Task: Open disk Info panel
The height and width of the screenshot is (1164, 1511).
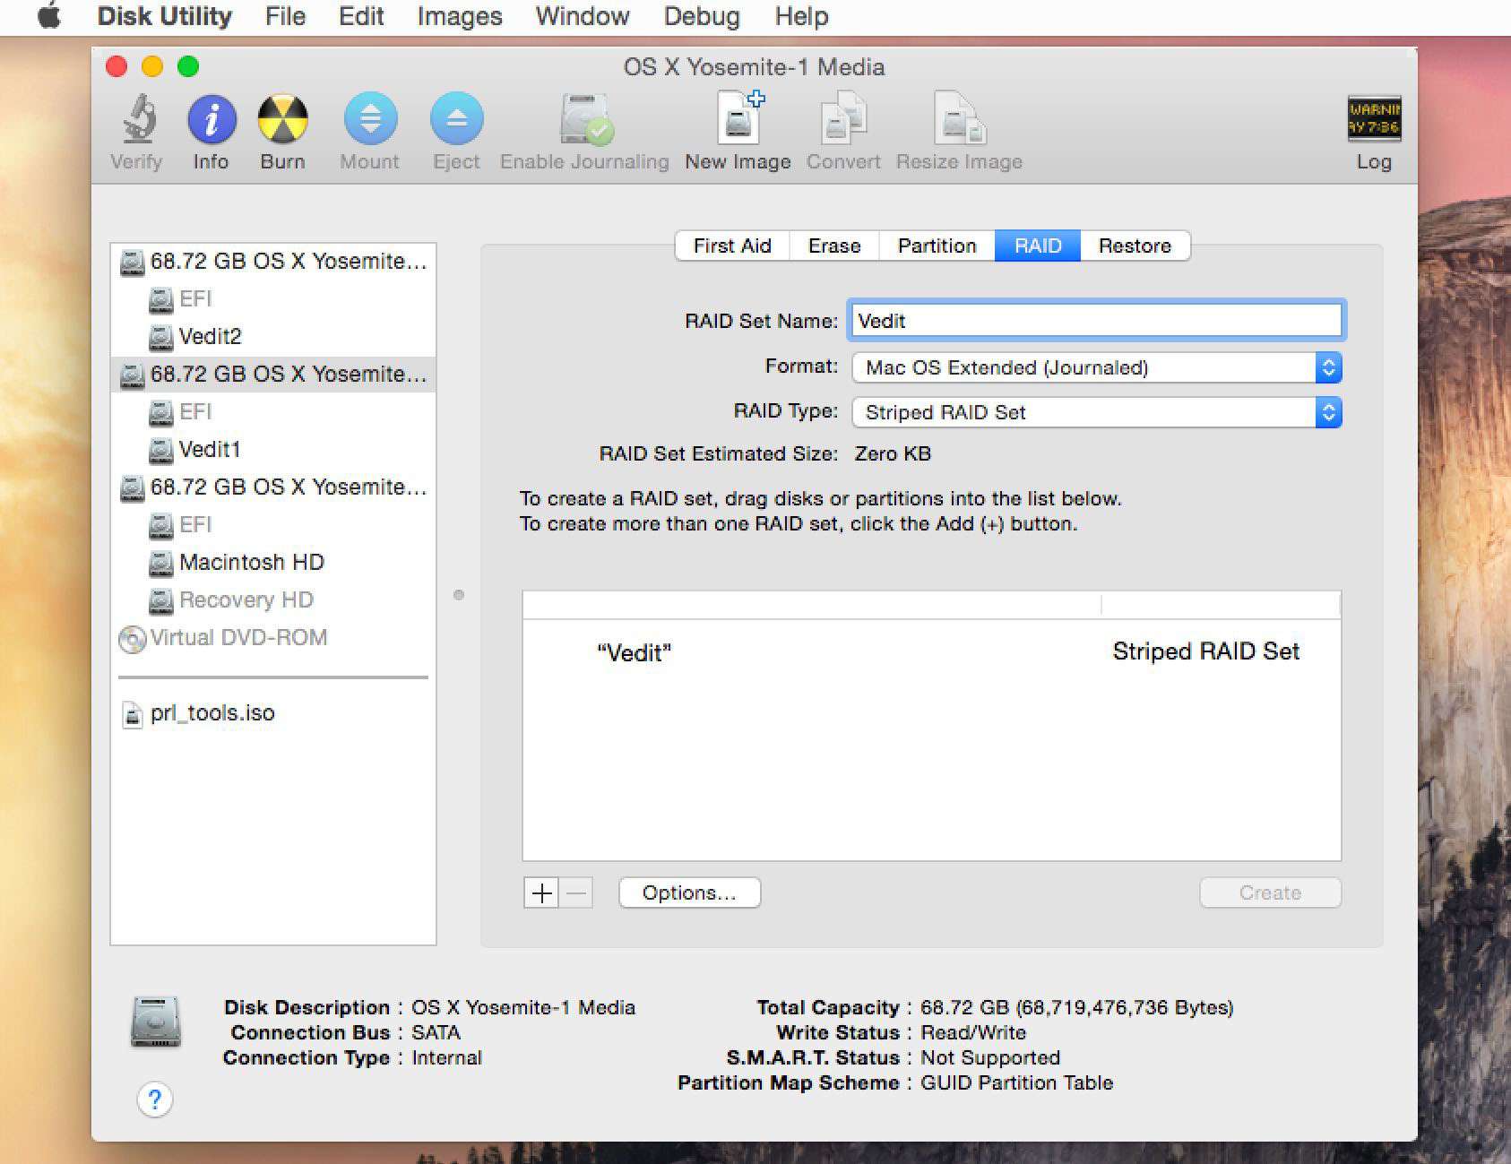Action: coord(212,119)
